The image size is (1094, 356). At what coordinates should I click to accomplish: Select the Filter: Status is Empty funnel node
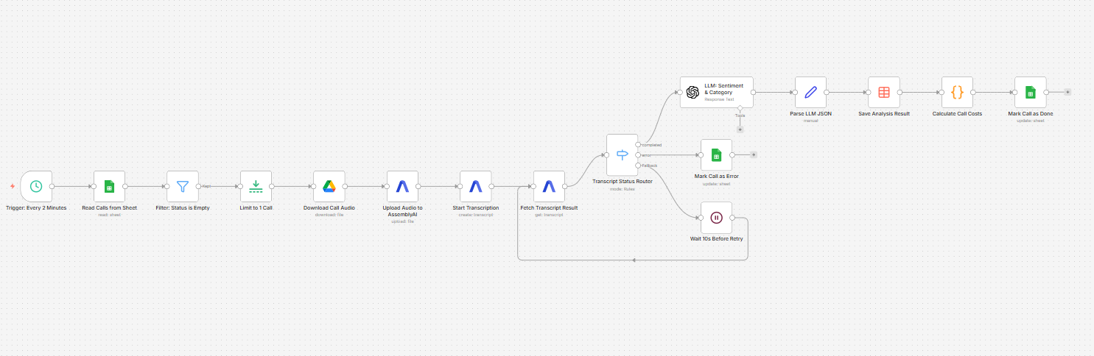click(183, 186)
